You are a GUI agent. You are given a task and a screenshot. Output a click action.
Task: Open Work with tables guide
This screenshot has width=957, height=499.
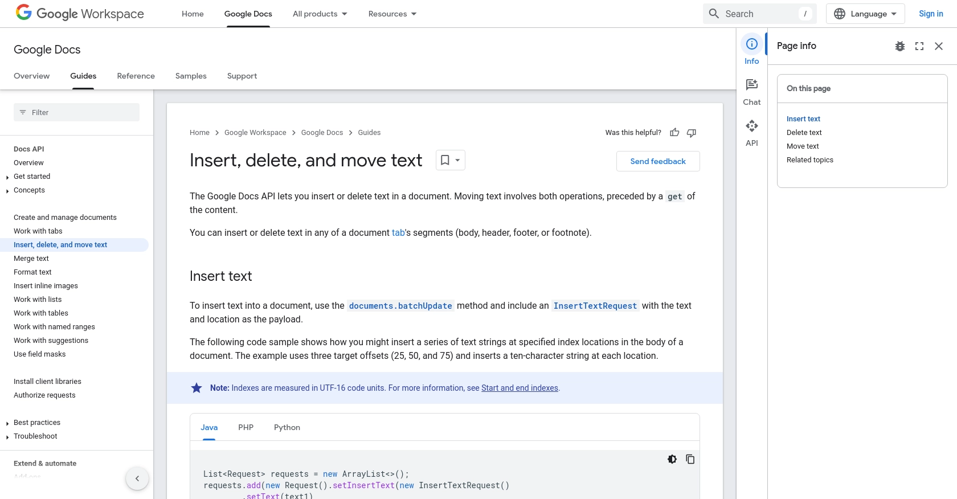pyautogui.click(x=41, y=313)
